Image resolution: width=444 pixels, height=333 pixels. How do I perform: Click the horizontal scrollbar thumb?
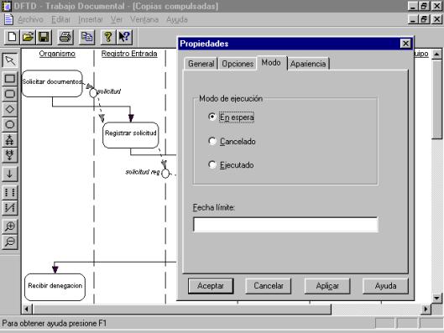pyautogui.click(x=182, y=309)
